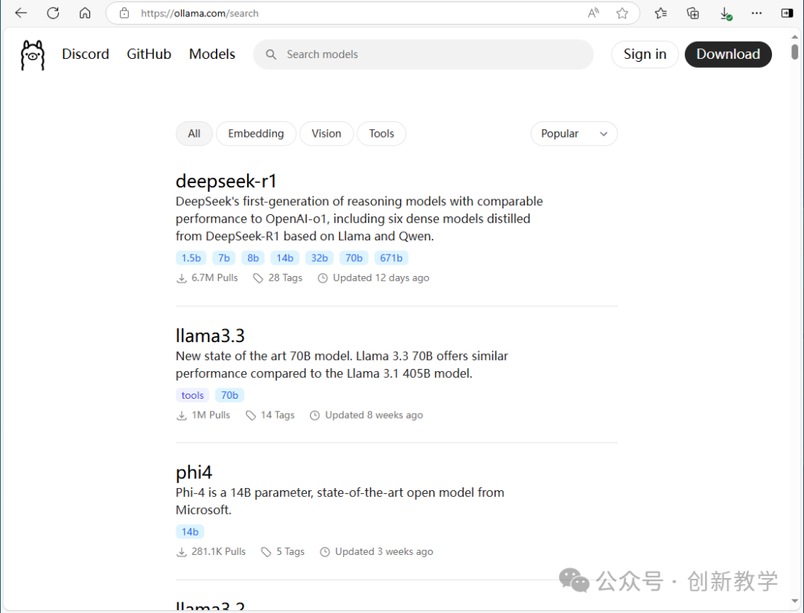Click the phi4 updated clock icon
The image size is (804, 613).
[x=325, y=552]
